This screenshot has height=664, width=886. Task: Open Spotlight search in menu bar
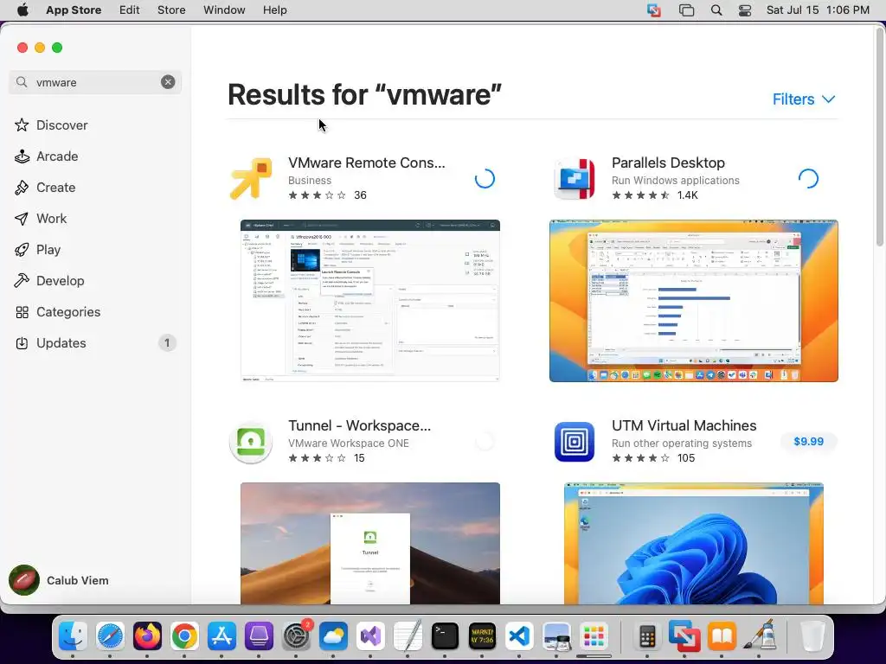click(716, 10)
